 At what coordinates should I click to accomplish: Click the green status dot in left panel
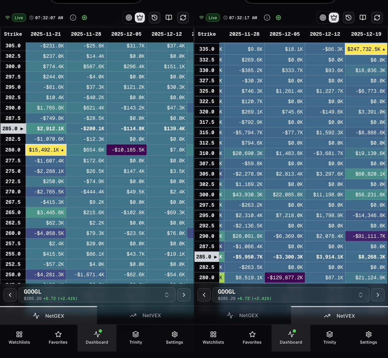pyautogui.click(x=84, y=18)
